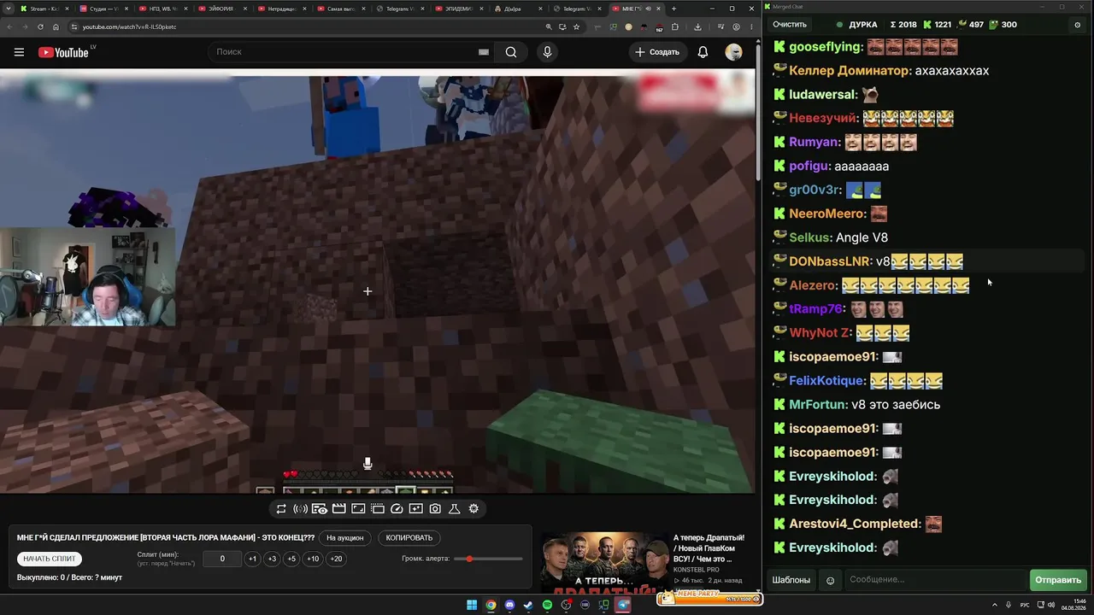Click the YouTube search magnifier button
The image size is (1094, 615).
(x=511, y=52)
